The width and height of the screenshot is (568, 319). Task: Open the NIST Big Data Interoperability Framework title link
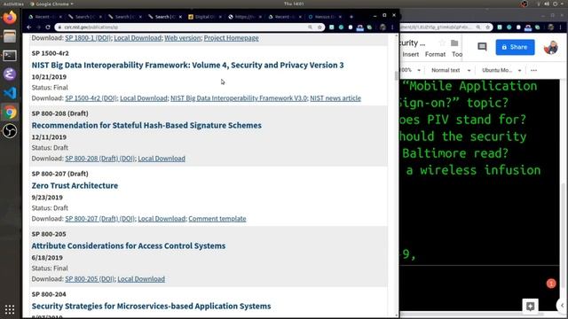pos(187,65)
